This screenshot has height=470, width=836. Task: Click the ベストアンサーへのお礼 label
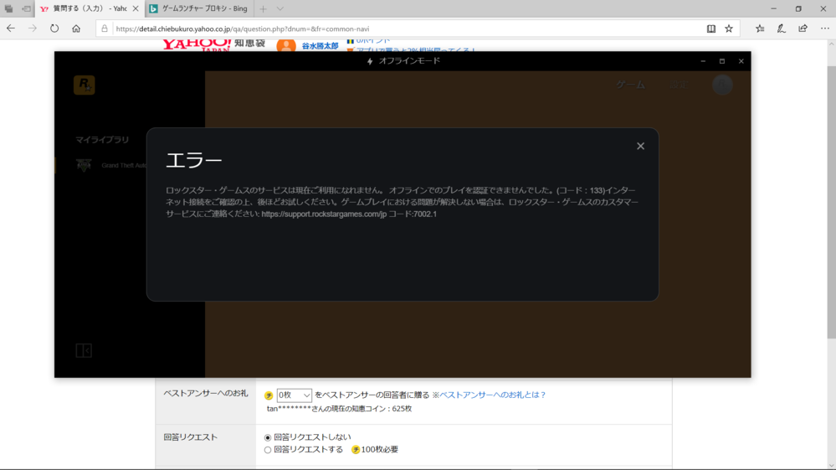206,393
